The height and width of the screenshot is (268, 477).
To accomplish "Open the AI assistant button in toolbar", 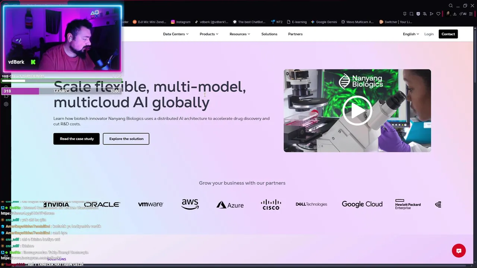I will pyautogui.click(x=463, y=14).
